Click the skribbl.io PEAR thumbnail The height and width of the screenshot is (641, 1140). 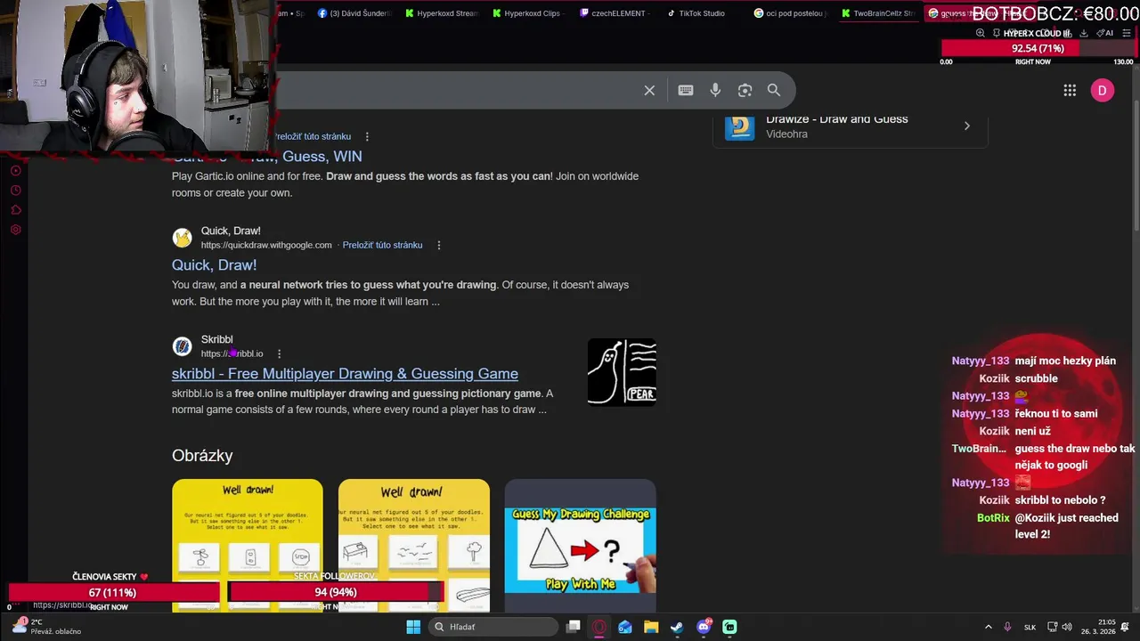622,372
